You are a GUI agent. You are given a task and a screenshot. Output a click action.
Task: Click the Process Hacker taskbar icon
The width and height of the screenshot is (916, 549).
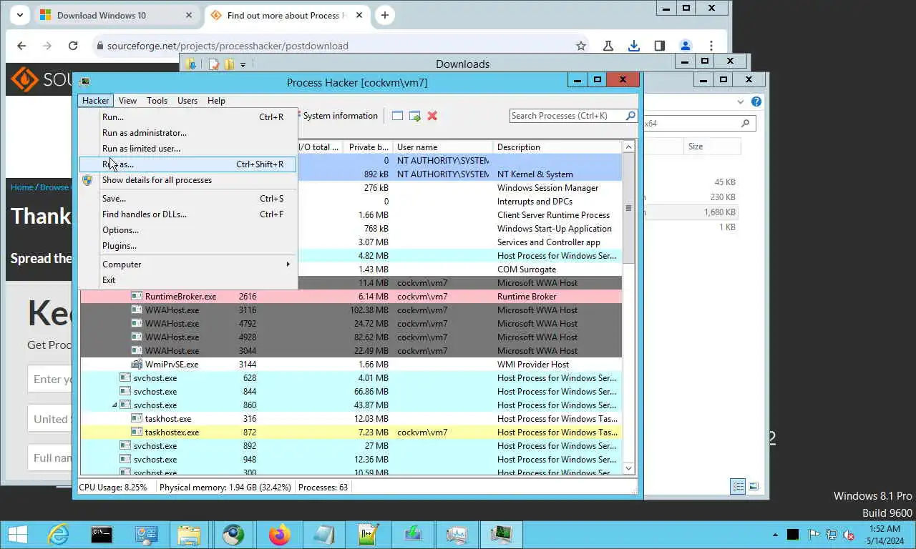tap(501, 535)
